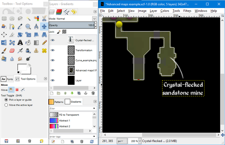
Task: Select the Heal tool
Action: [x=44, y=51]
